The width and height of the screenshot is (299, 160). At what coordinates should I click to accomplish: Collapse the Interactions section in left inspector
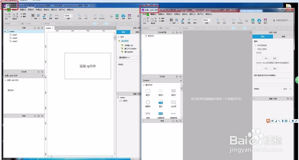119,37
